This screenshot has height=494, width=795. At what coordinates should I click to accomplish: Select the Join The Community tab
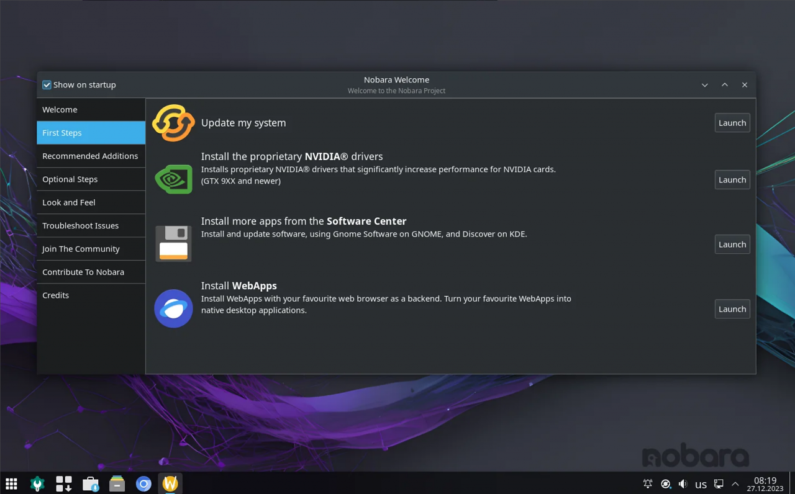click(x=91, y=249)
